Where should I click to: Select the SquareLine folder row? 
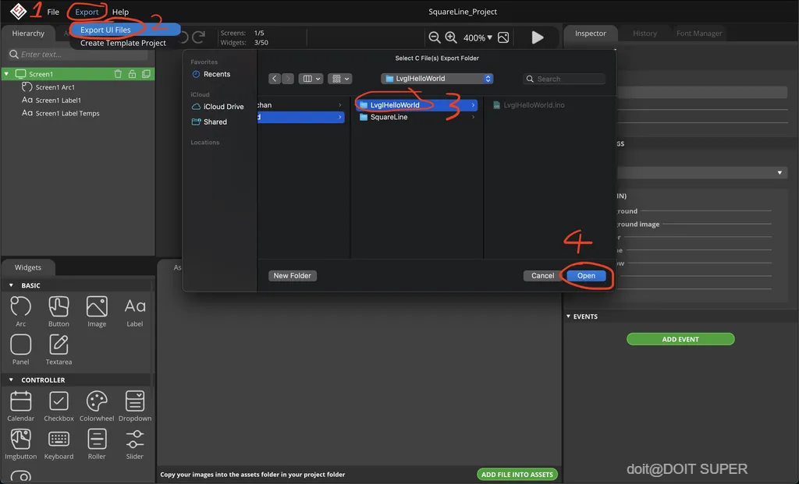tap(417, 117)
